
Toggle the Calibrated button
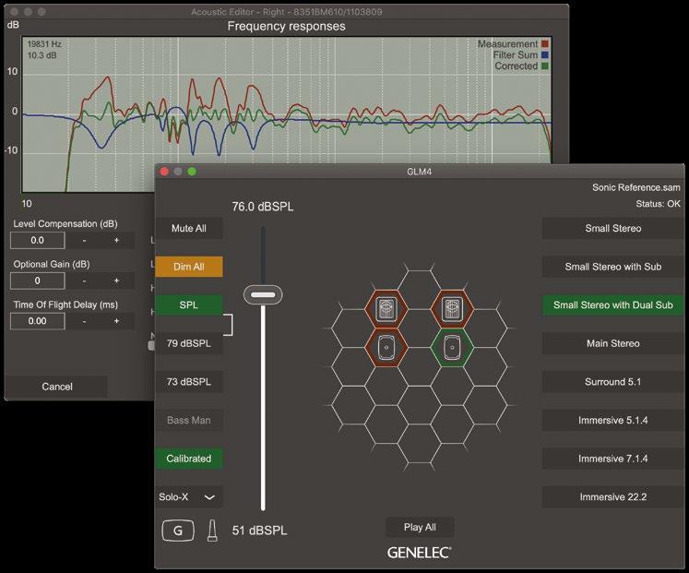point(189,459)
